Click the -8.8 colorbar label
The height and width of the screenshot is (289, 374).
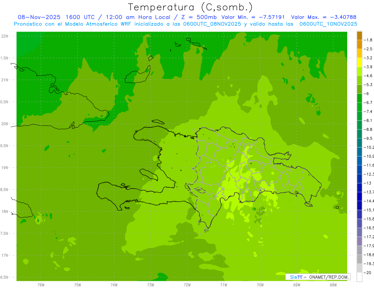(368, 129)
